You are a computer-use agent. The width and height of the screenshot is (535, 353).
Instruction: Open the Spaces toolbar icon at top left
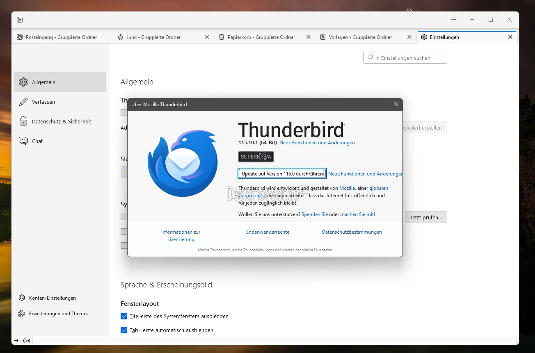point(20,20)
